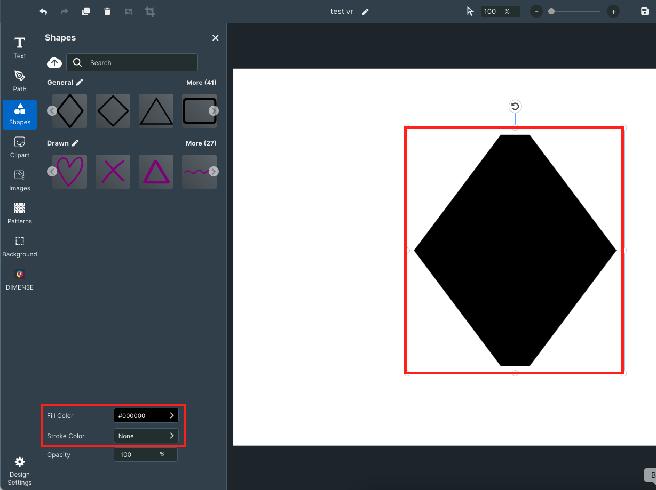The width and height of the screenshot is (656, 490).
Task: Add the purple wavy line shape
Action: [200, 172]
